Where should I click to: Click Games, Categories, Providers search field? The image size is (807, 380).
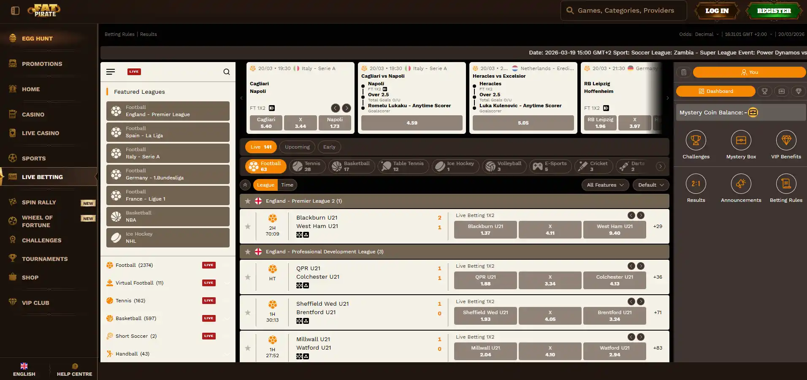tap(624, 11)
